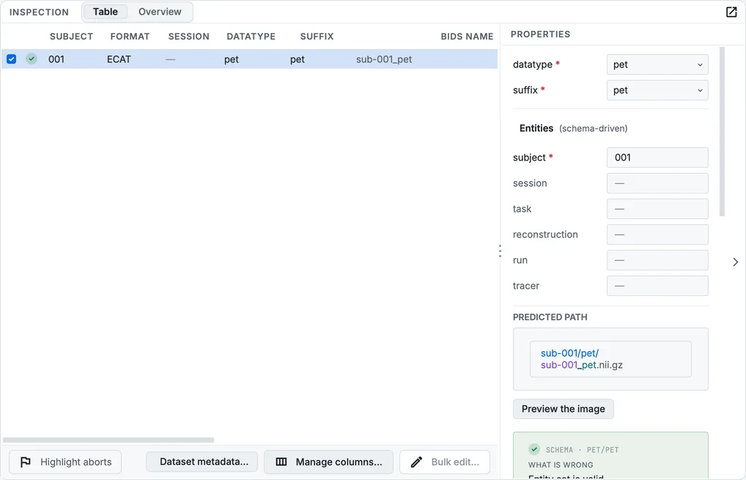This screenshot has width=746, height=480.
Task: Click the reconstruction entity input field
Action: click(657, 235)
